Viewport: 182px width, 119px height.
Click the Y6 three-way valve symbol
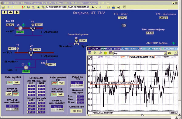pos(33,28)
